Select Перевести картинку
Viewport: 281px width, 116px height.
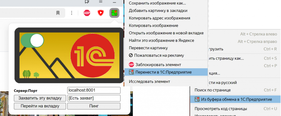pyautogui.click(x=166, y=48)
